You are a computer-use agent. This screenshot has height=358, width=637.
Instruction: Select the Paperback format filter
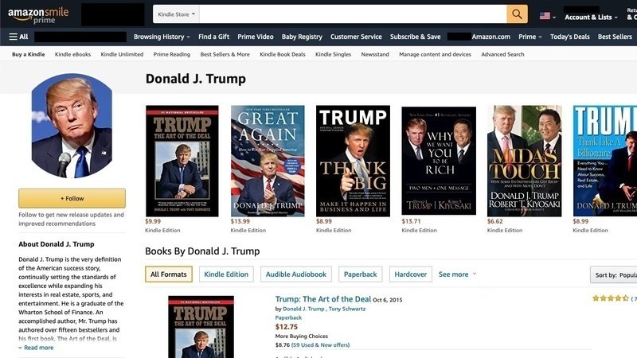point(361,274)
